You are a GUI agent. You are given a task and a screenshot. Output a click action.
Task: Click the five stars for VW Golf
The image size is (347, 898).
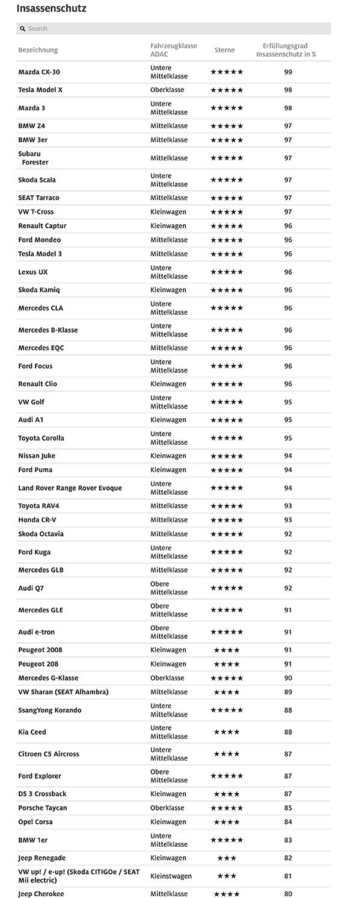pyautogui.click(x=227, y=402)
